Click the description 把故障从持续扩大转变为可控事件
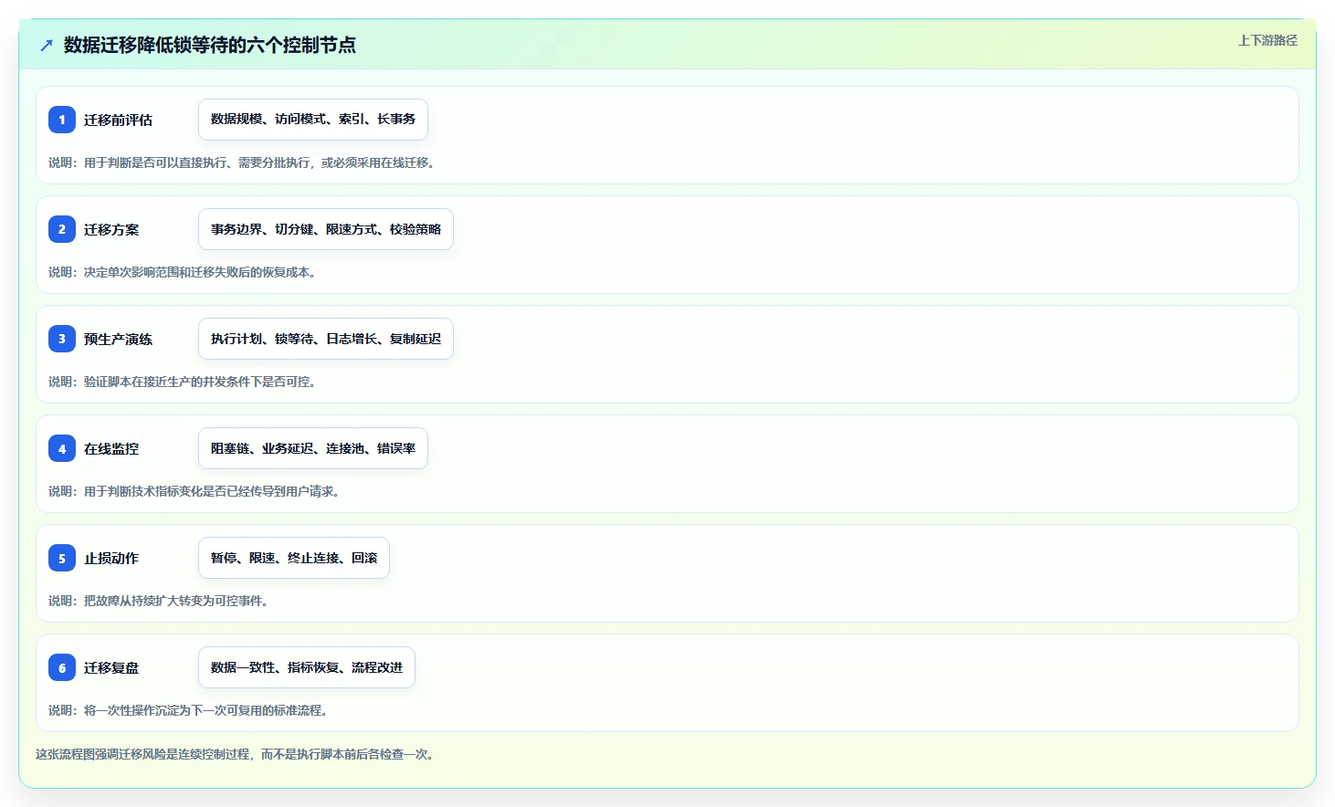Viewport: 1335px width, 807px height. tap(161, 601)
